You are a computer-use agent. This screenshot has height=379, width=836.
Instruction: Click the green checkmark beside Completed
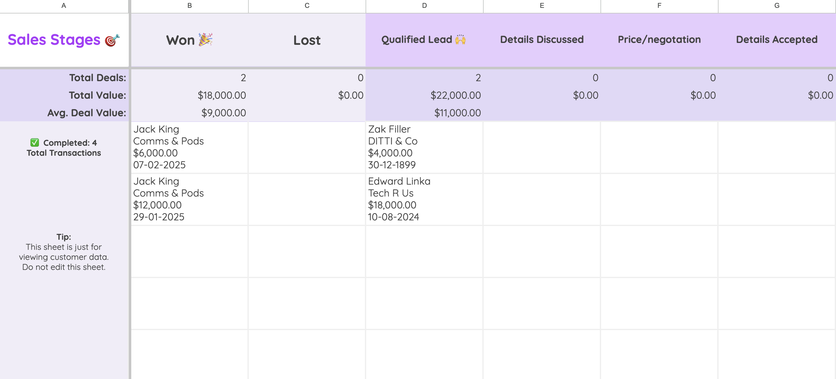coord(35,143)
